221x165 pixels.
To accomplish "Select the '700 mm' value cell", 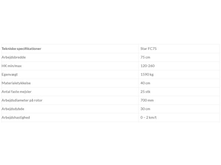I will point(179,100).
